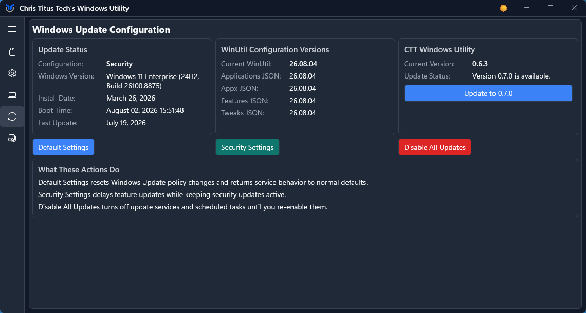Click the CTT Windows Utility card title
The height and width of the screenshot is (313, 586).
pos(439,50)
